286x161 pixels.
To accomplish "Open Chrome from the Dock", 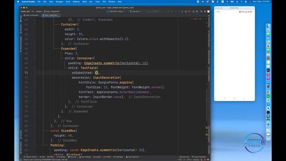I will pos(268,92).
